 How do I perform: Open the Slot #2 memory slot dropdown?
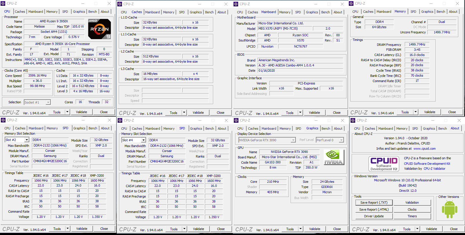click(17, 140)
